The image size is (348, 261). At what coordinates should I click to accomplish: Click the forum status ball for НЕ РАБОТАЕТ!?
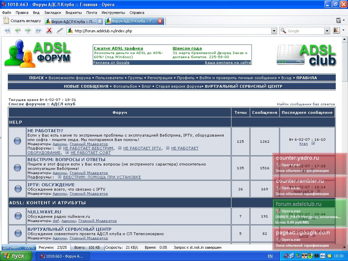click(18, 141)
